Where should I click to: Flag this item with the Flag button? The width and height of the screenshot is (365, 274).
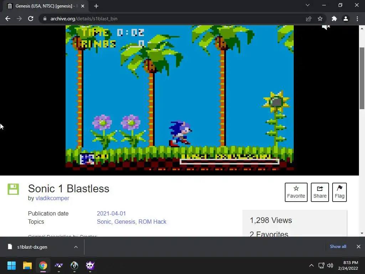coord(339,192)
